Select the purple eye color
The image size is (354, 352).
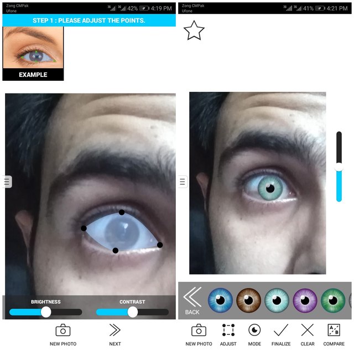click(x=305, y=300)
